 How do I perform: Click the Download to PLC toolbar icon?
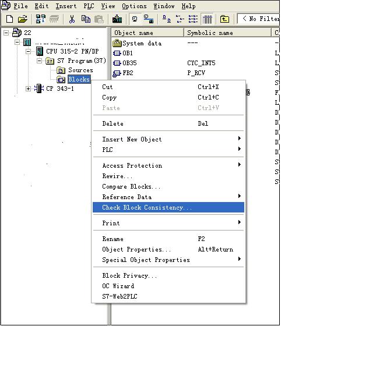pos(117,19)
